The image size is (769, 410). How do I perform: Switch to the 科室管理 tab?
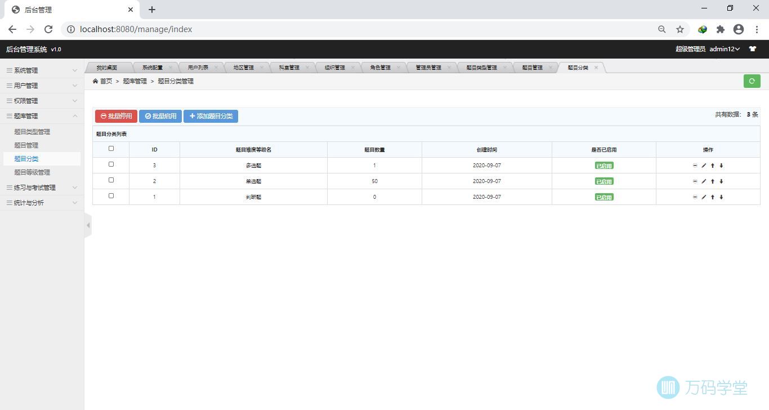(289, 68)
